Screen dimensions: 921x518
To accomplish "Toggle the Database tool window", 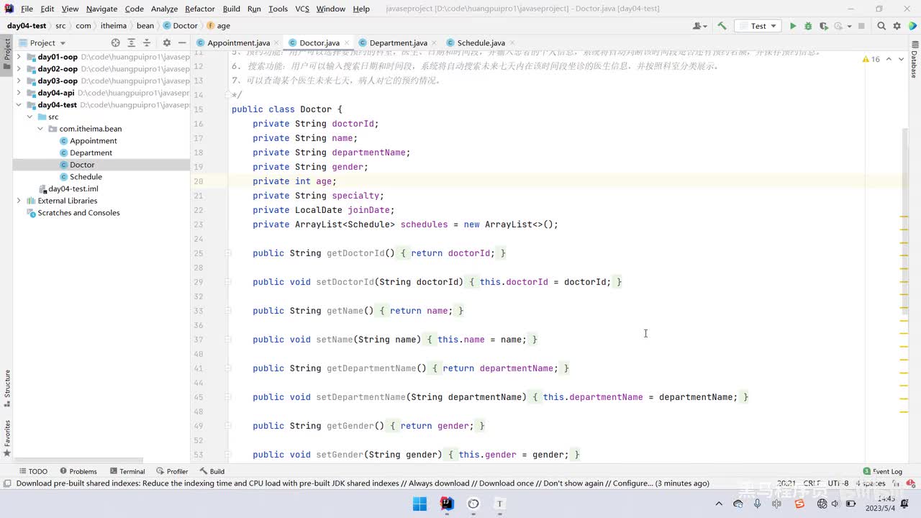I will pos(915,65).
